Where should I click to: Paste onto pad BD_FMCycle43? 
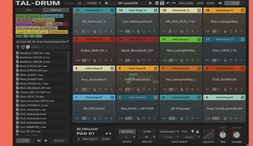(100, 118)
